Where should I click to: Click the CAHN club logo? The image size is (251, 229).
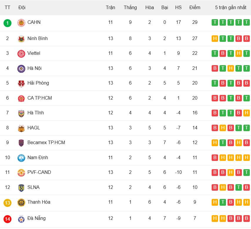coord(21,23)
